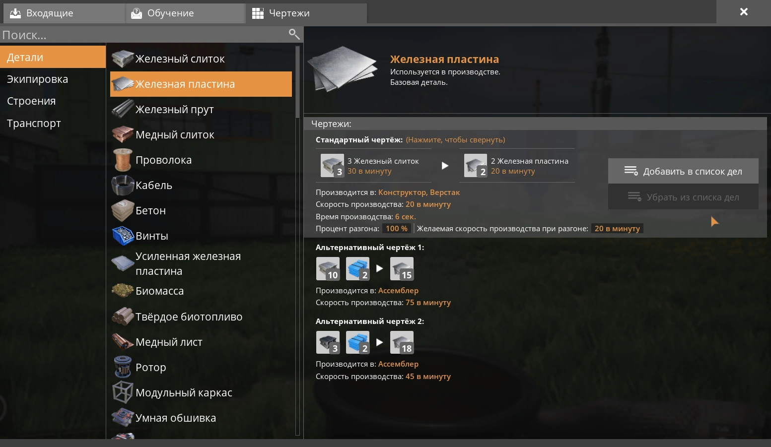Select the Модульный каркас frame icon
This screenshot has height=447, width=771.
point(123,392)
